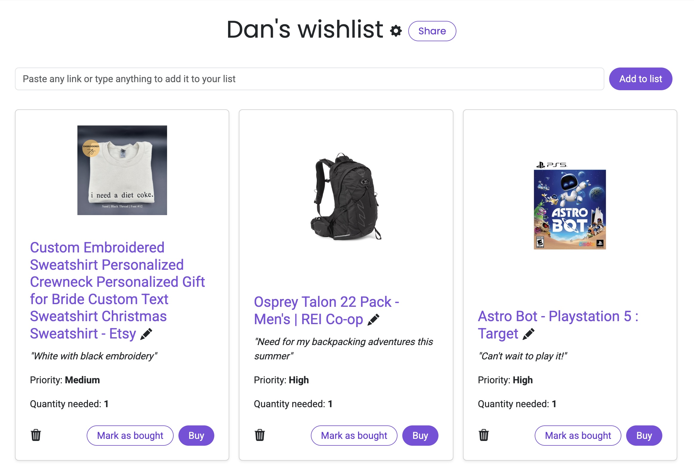Mark the sweatshirt as bought
694x475 pixels.
pyautogui.click(x=130, y=435)
